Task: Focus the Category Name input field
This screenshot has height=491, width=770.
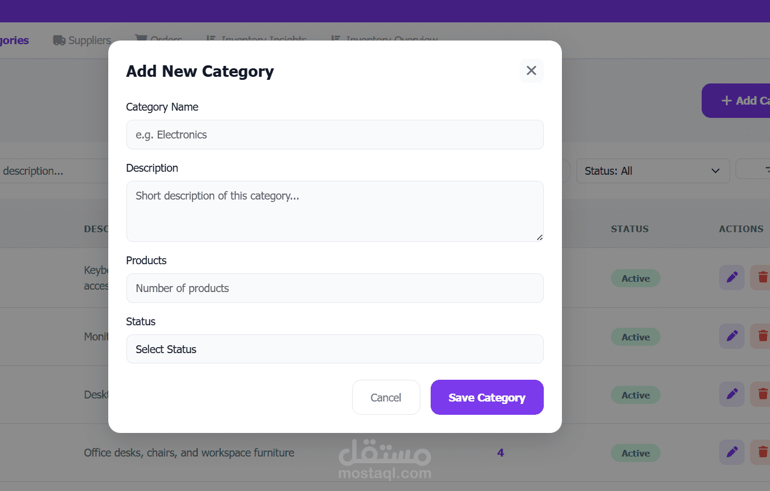Action: point(334,134)
